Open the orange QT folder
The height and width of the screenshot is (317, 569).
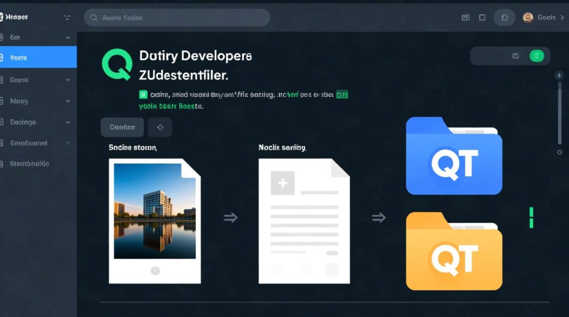click(454, 251)
